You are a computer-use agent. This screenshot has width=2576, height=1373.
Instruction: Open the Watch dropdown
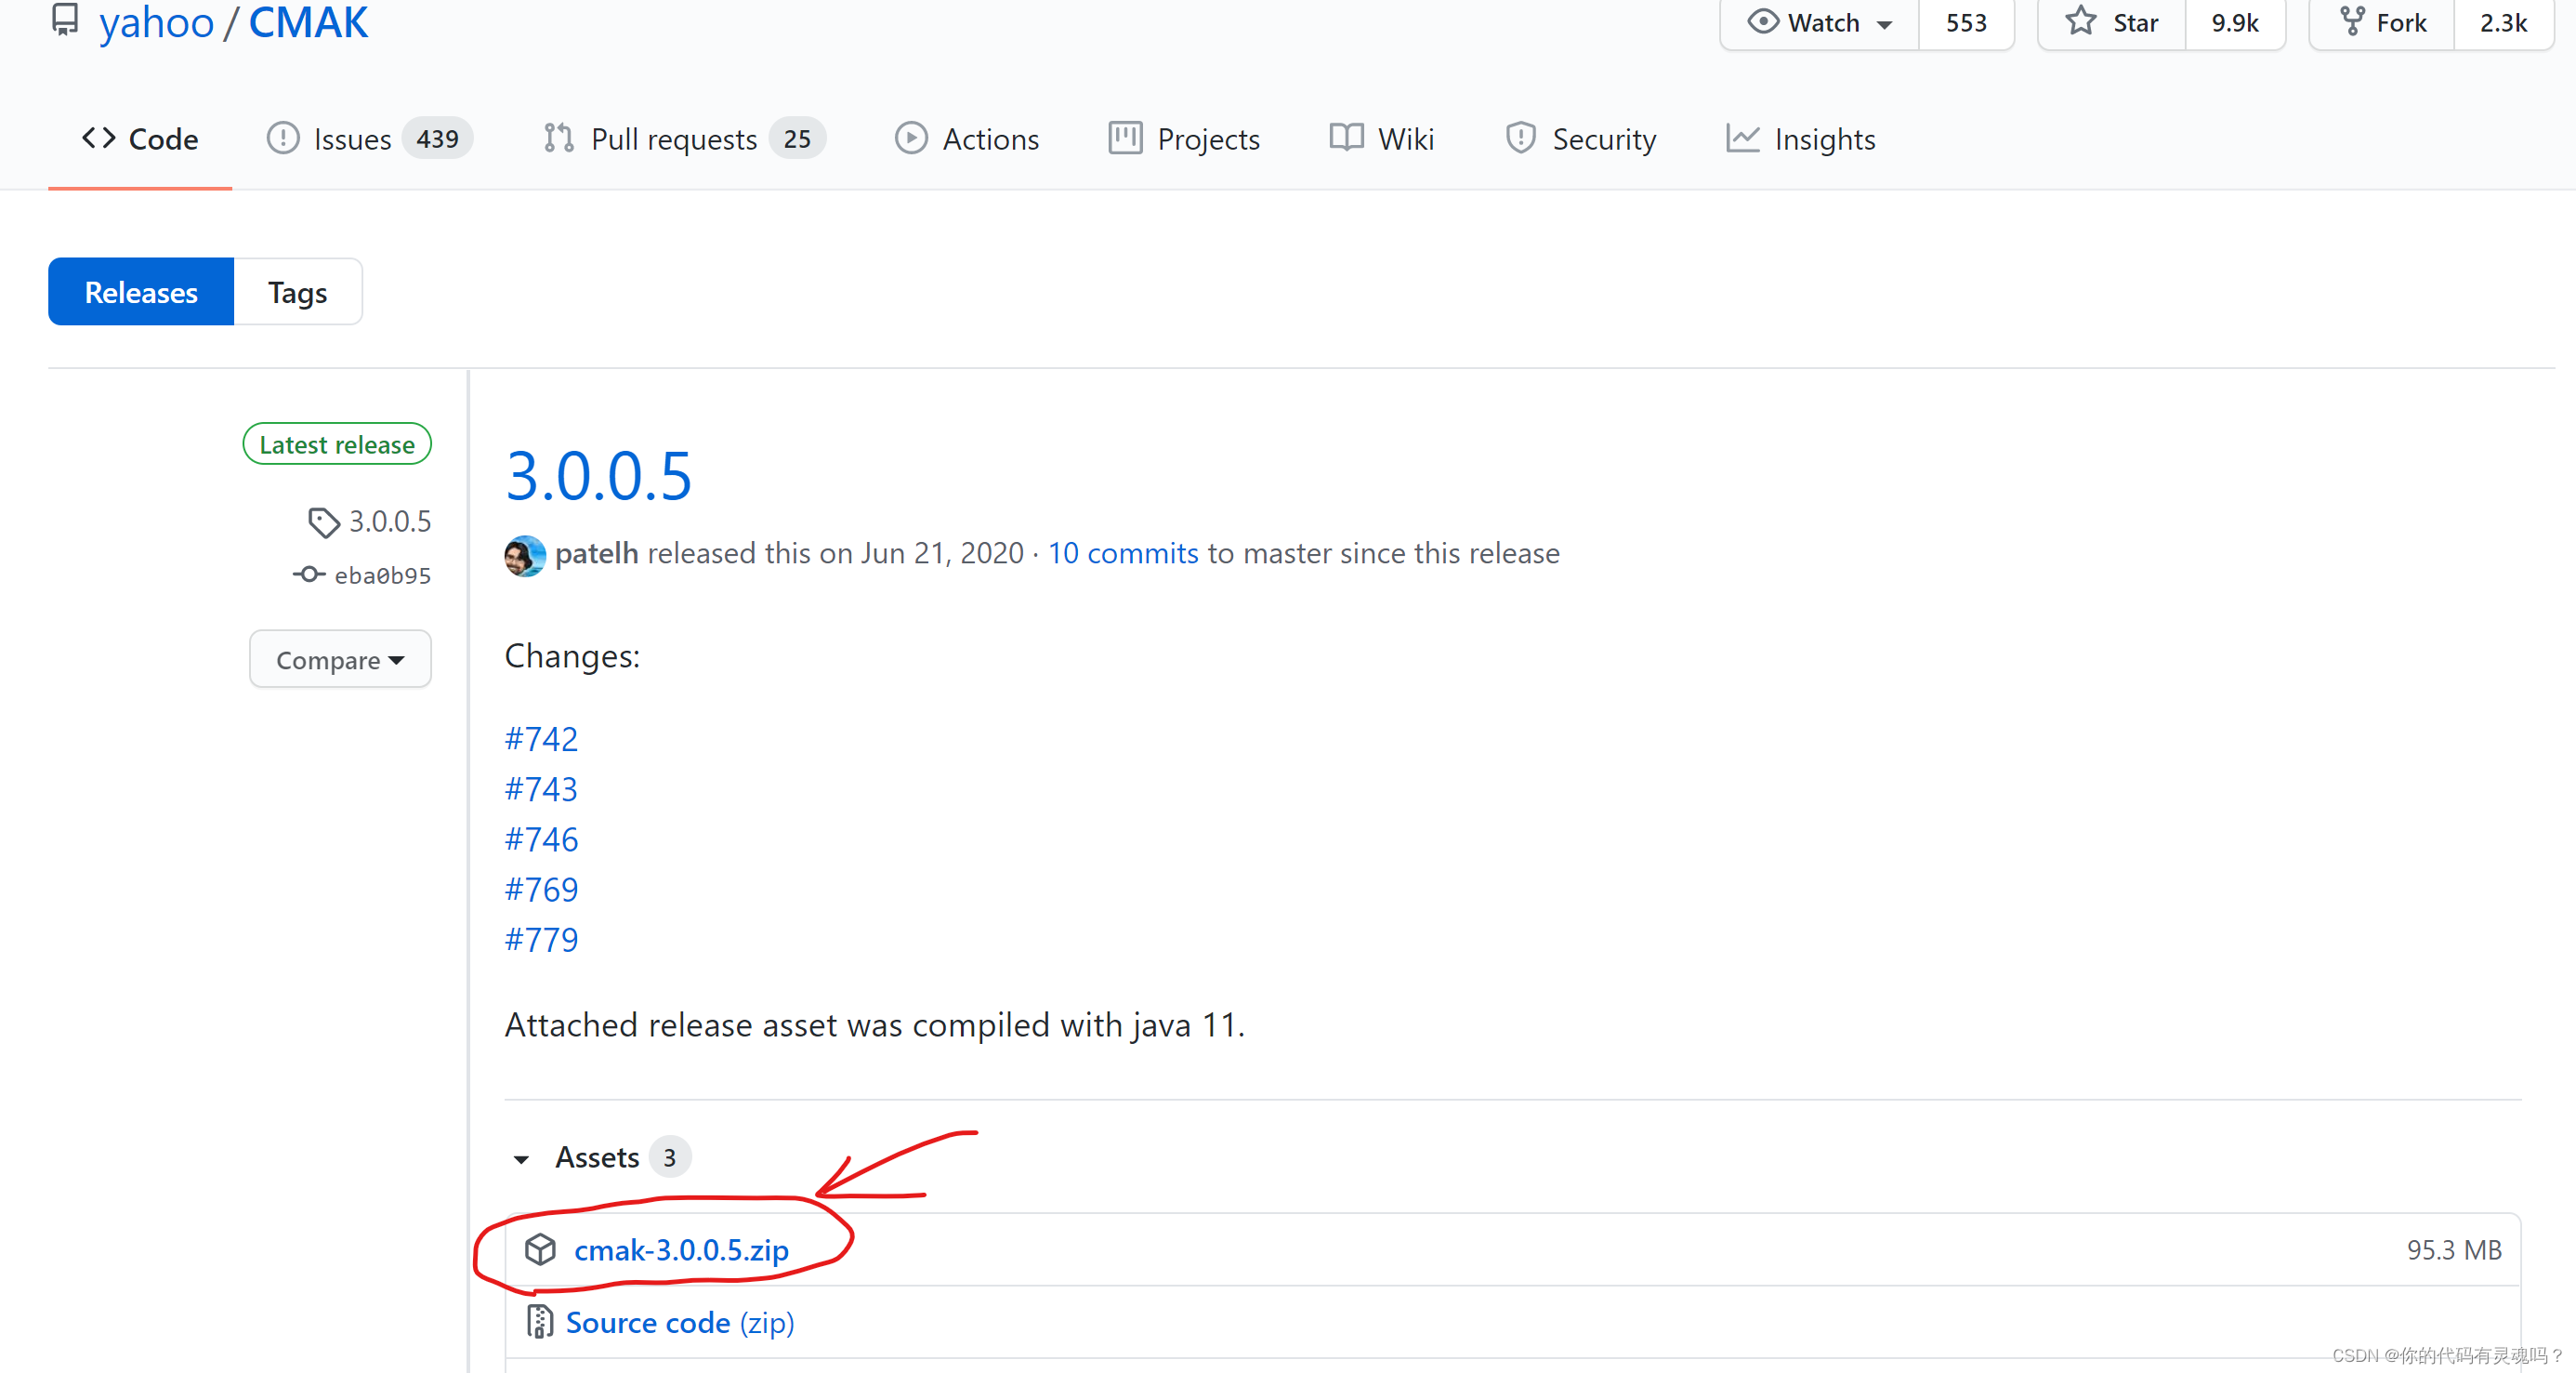click(1819, 22)
